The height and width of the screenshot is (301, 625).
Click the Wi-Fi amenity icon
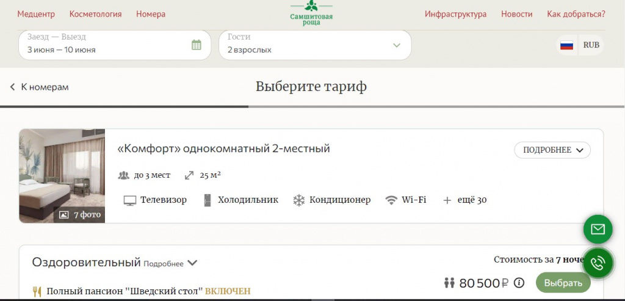[x=391, y=200]
